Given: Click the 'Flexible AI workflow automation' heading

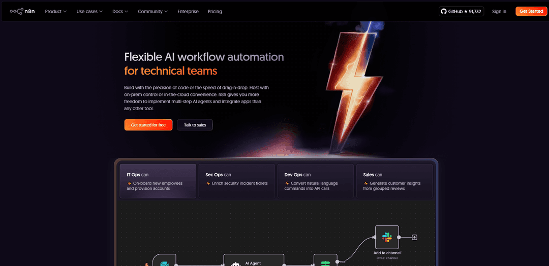Looking at the screenshot, I should (x=204, y=57).
